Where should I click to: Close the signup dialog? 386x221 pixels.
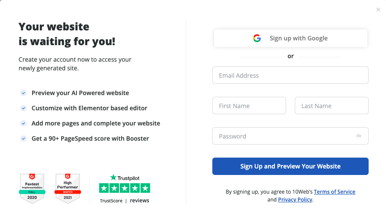pyautogui.click(x=378, y=10)
